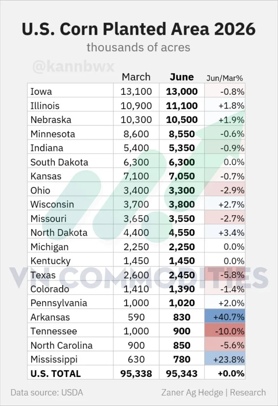Screen dimensions: 278x406
Task: Select North Dakota +3.4% cell
Action: 225,233
